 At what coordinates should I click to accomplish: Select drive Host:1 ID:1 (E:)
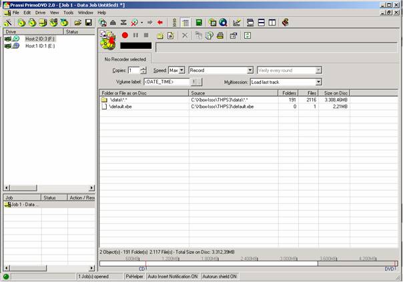pos(39,46)
